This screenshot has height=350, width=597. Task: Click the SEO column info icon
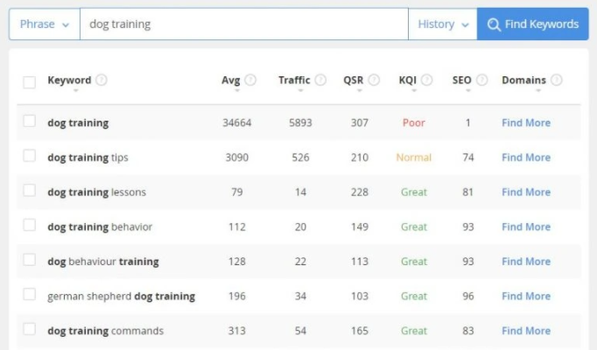point(481,80)
